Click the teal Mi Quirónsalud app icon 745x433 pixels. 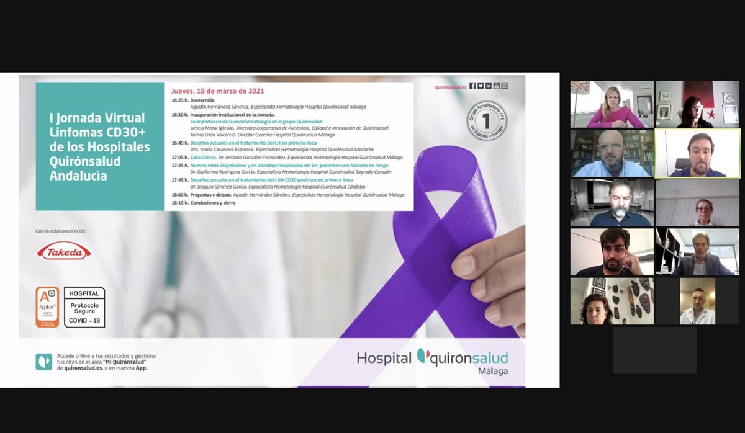(x=44, y=362)
